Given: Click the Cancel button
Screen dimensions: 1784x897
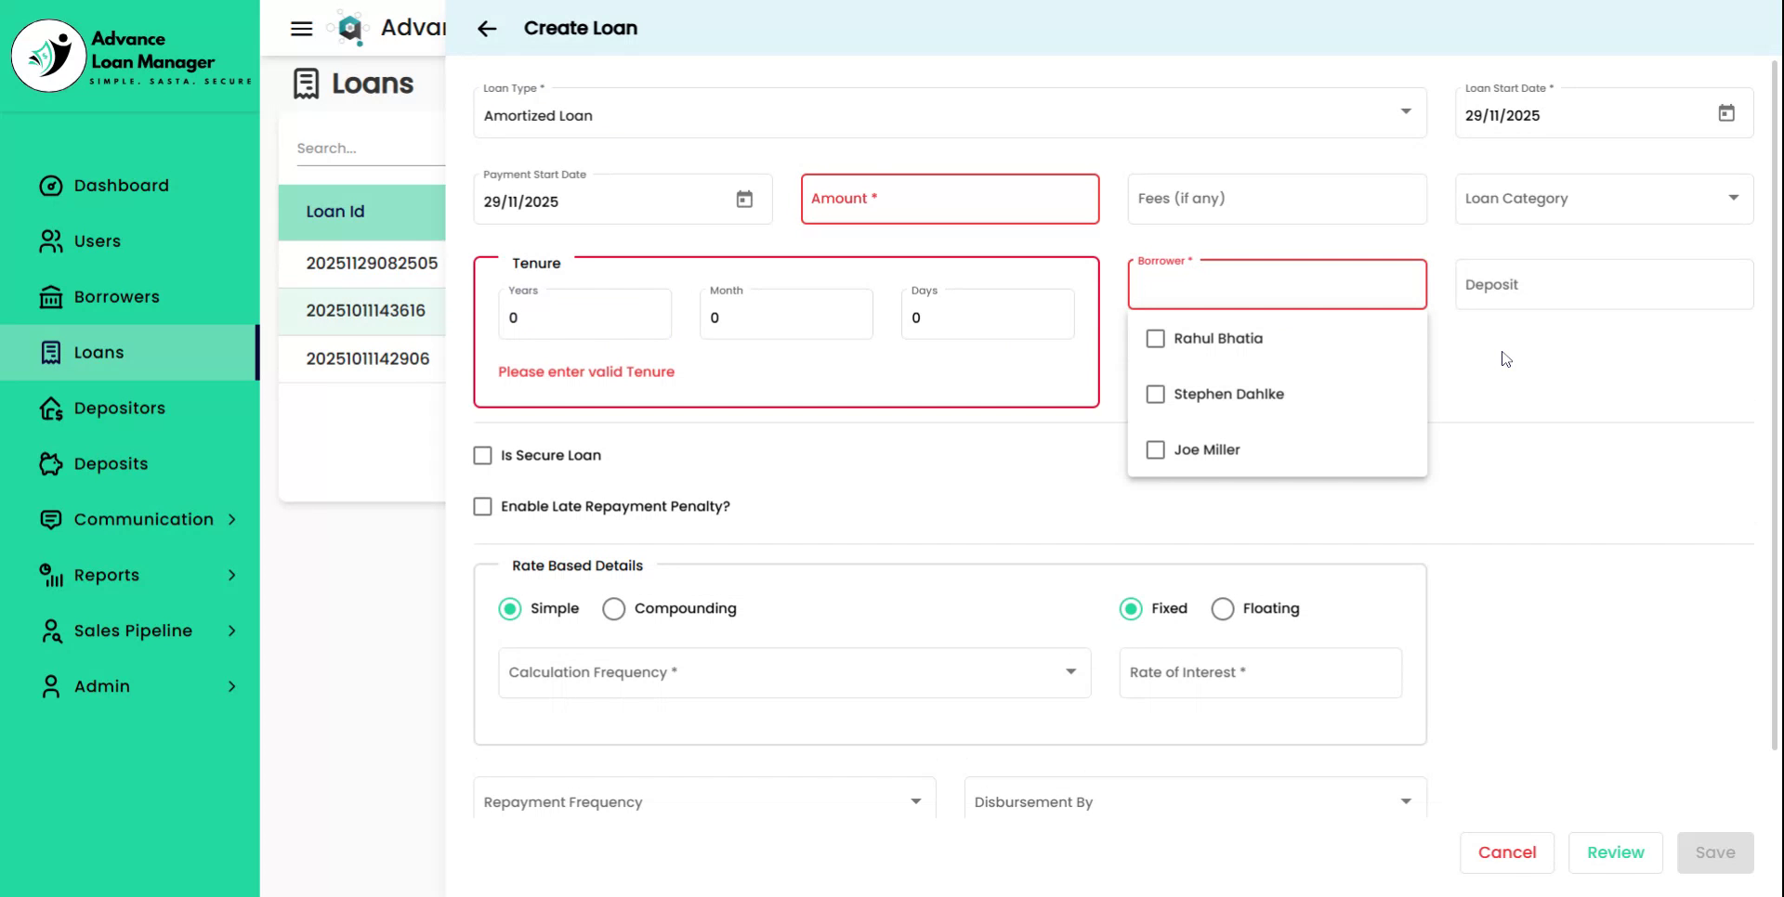Looking at the screenshot, I should coord(1506,852).
